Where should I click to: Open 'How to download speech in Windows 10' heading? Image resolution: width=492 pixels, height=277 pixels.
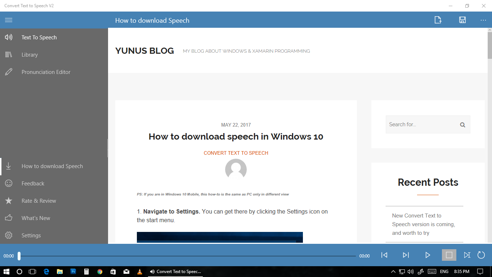point(236,137)
